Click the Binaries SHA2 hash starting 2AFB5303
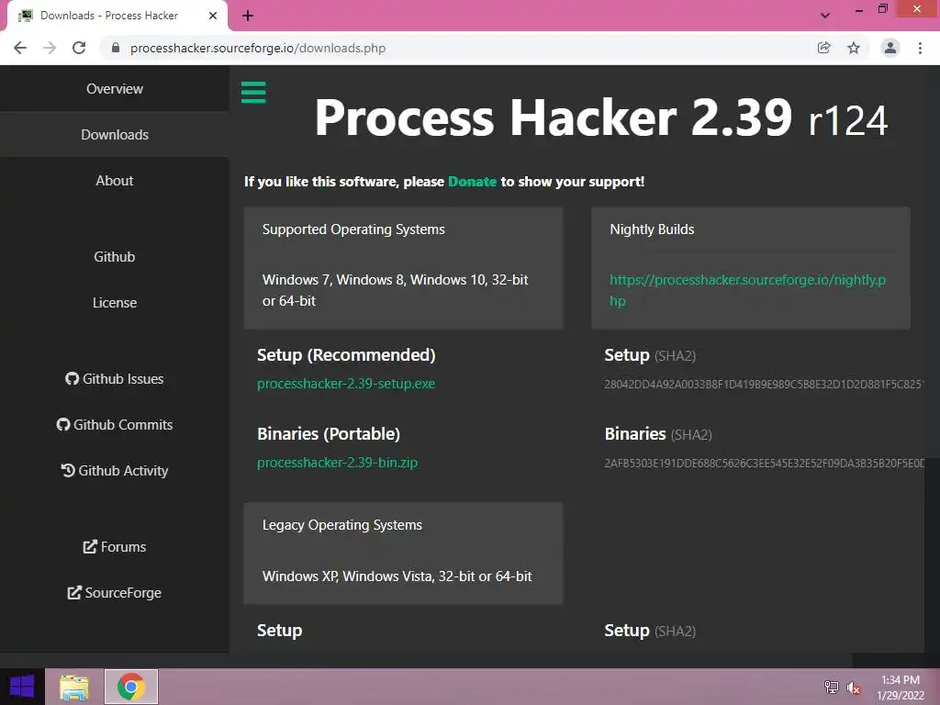 (765, 464)
